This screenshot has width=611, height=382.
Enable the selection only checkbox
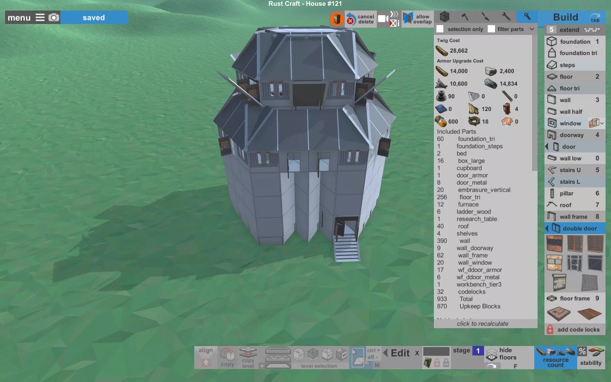point(440,29)
